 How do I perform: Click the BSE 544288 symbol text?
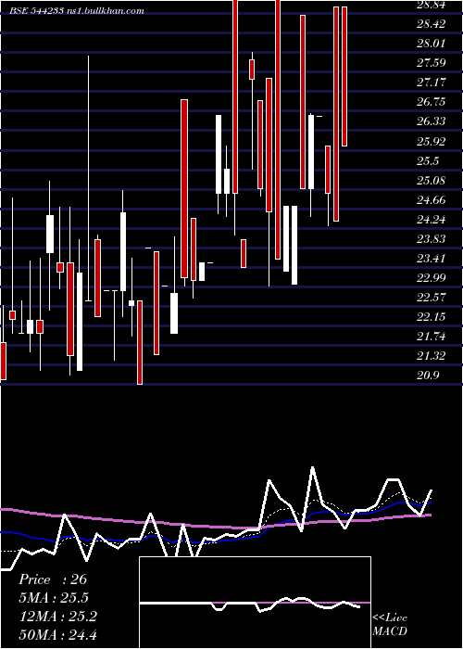36,11
